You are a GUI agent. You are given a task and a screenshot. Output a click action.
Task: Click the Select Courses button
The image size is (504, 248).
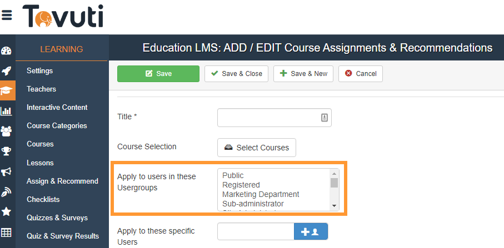(257, 148)
